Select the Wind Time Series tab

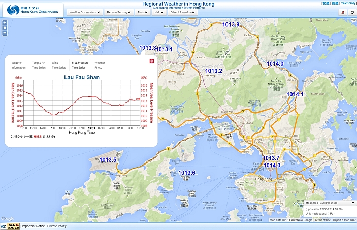pyautogui.click(x=58, y=65)
